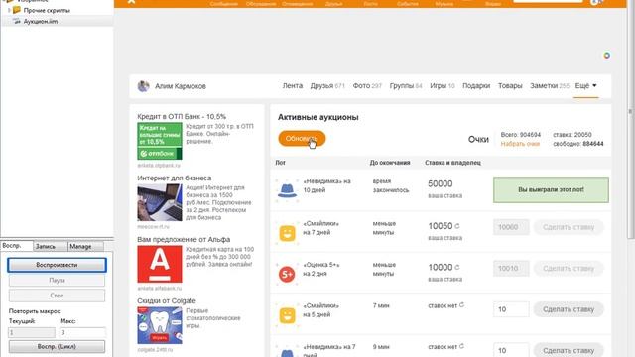This screenshot has width=635, height=357.
Task: Click the Воспроизвести button
Action: coord(57,265)
